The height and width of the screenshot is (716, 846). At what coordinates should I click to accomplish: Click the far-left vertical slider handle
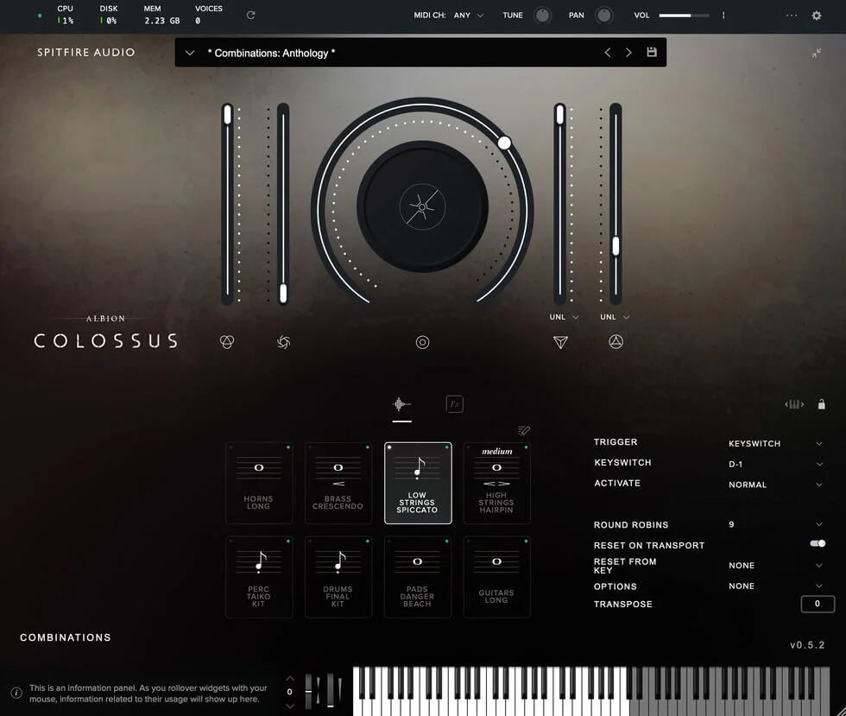[228, 115]
